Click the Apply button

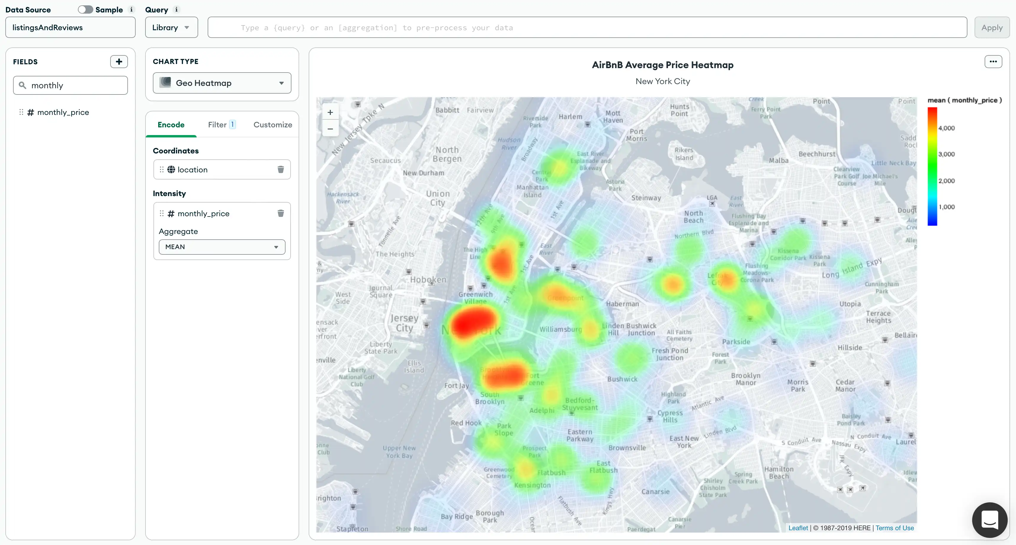[x=991, y=27]
